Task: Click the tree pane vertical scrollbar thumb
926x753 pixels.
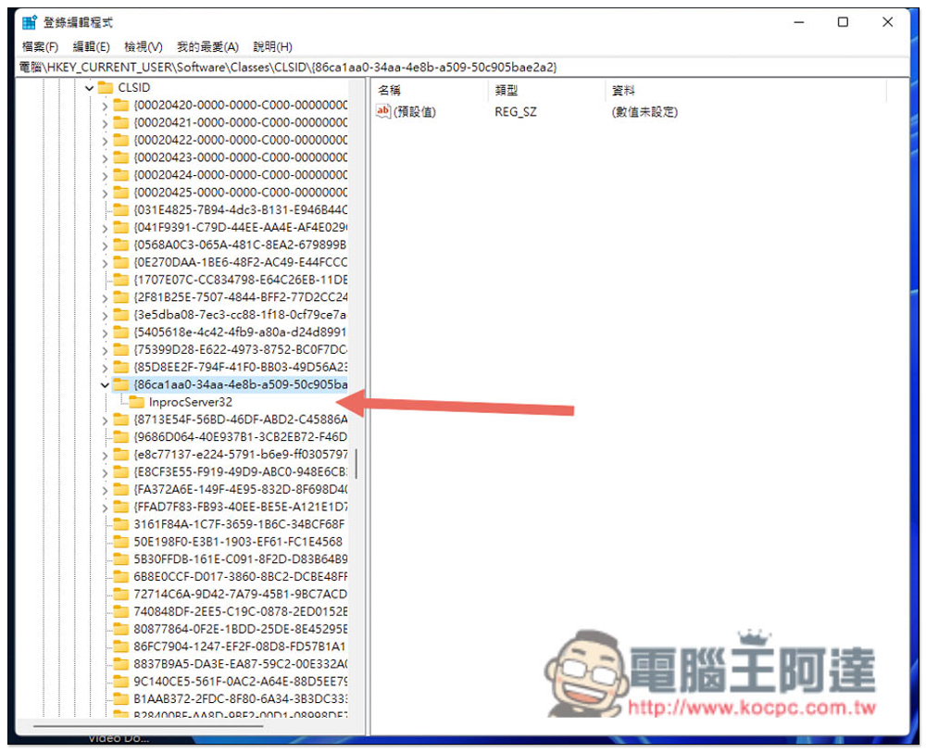Action: [357, 464]
